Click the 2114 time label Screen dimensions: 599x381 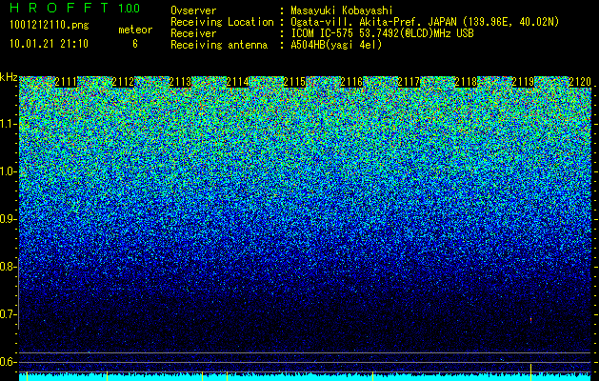tap(238, 82)
